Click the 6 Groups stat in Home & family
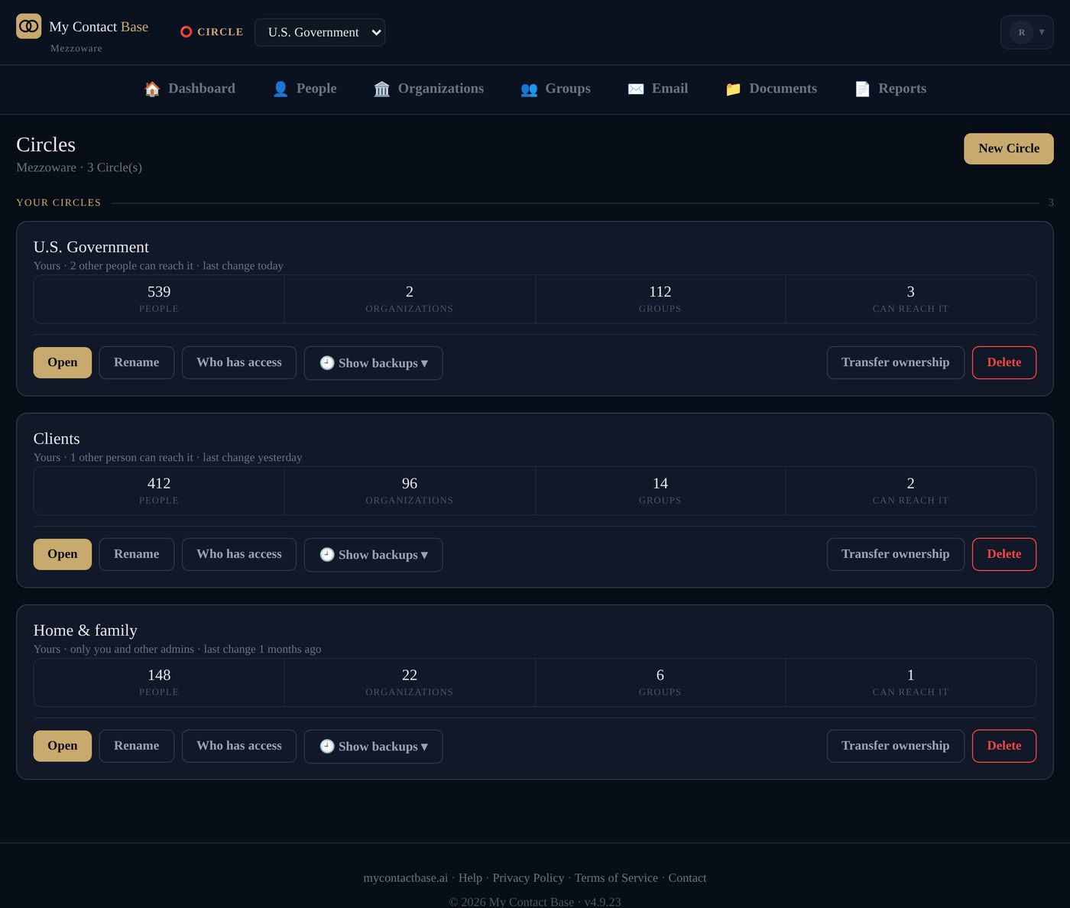 point(660,683)
